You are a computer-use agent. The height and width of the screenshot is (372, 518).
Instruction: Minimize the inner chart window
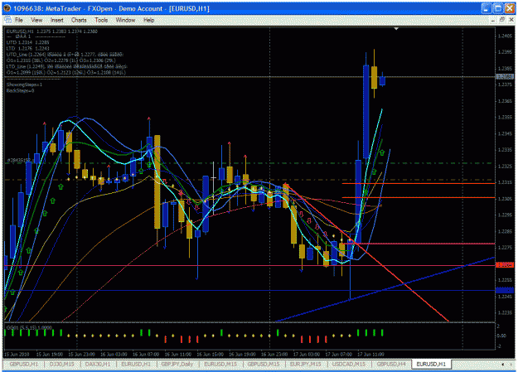[493, 20]
